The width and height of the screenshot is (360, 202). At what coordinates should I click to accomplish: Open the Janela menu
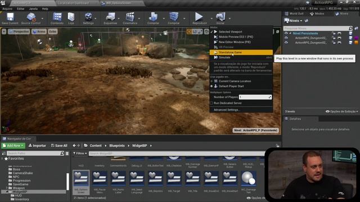[33, 9]
